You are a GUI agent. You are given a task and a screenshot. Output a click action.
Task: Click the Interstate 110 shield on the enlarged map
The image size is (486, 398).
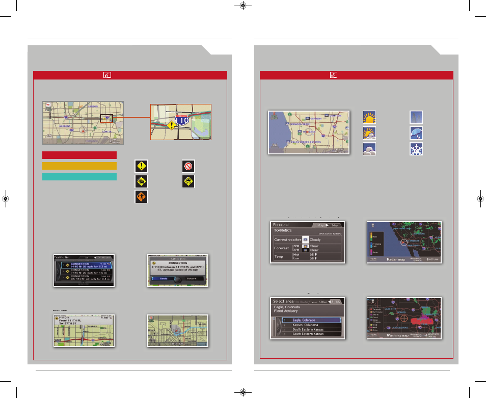182,120
